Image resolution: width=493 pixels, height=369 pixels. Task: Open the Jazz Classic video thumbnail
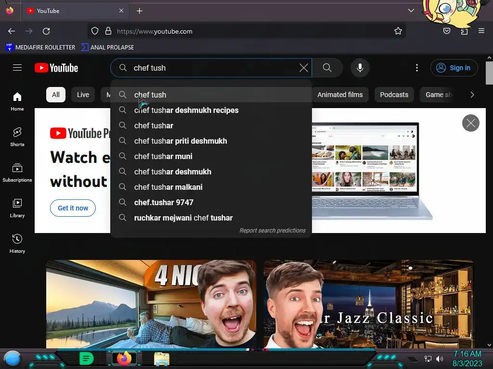tap(368, 304)
